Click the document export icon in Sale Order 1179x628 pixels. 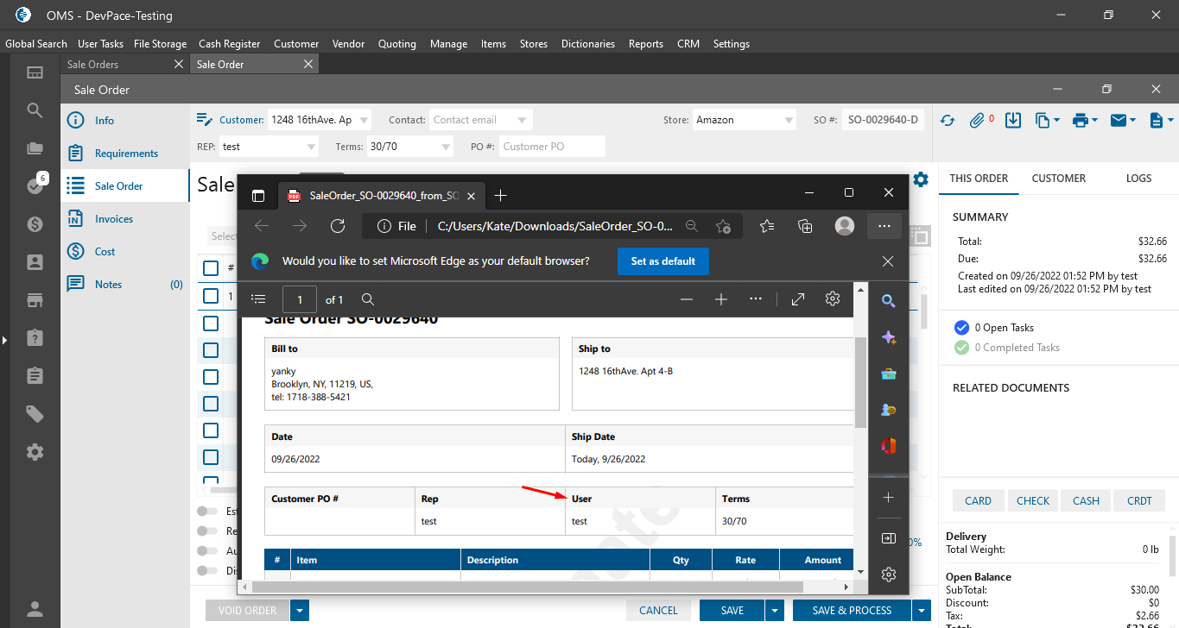1157,121
